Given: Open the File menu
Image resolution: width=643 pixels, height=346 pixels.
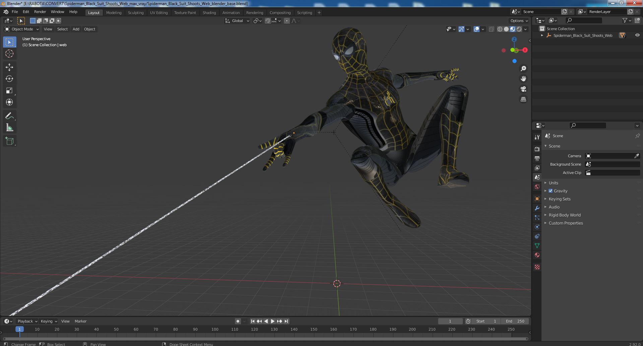Looking at the screenshot, I should [x=15, y=12].
